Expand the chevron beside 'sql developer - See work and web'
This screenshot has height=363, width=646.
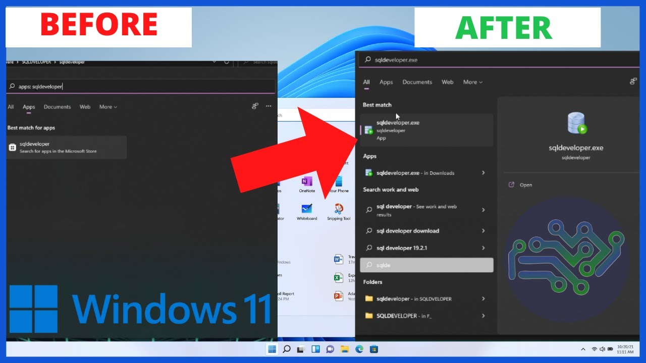point(483,210)
